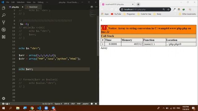Open Source Control view in activity bar
This screenshot has height=111, width=198.
(x=3, y=23)
